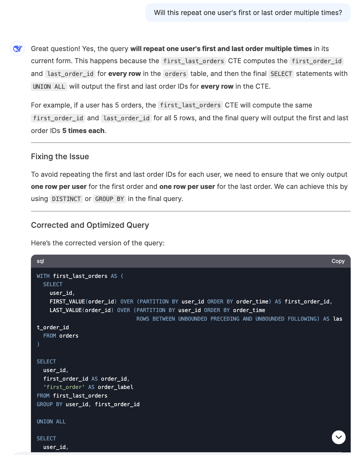Click the UNION ALL keyword inside code block
Screen dimensions: 359x455
51,421
